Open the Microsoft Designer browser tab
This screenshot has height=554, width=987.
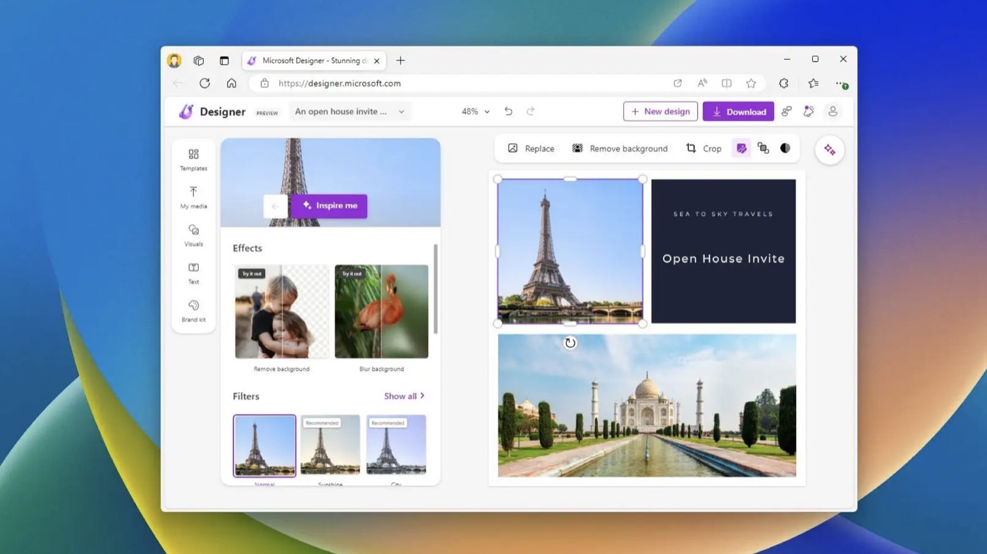pos(314,61)
